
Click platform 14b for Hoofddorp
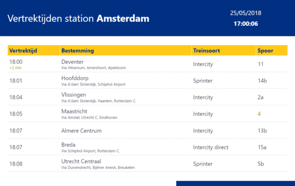pyautogui.click(x=262, y=81)
